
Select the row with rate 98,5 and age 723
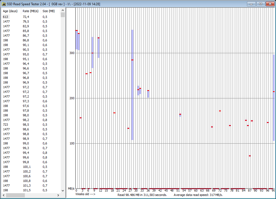point(17,125)
